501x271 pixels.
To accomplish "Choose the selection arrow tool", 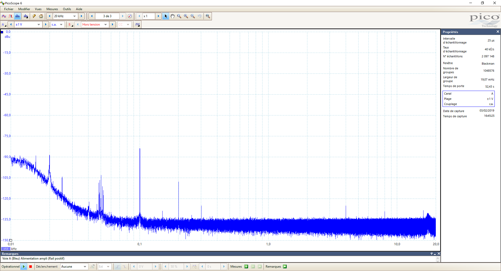I will tap(166, 16).
